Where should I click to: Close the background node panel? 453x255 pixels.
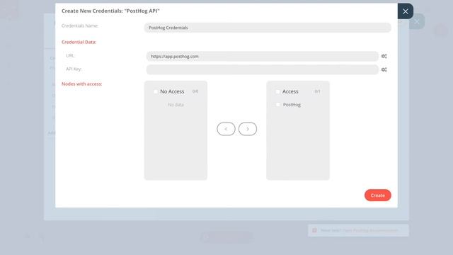(x=417, y=21)
